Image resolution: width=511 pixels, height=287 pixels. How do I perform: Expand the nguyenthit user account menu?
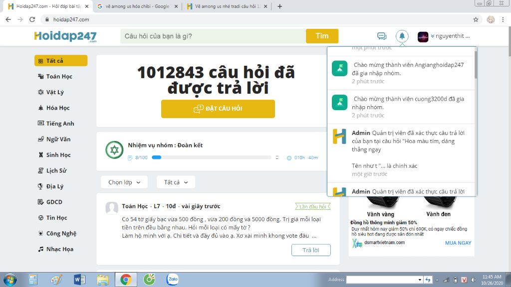tap(450, 36)
